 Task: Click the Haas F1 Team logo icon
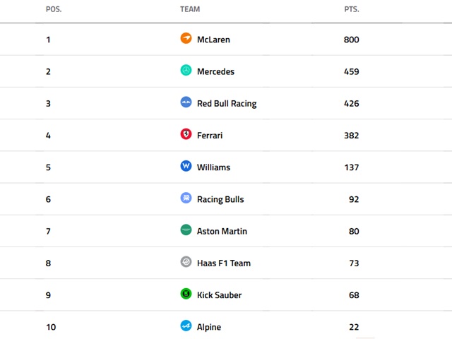(186, 262)
